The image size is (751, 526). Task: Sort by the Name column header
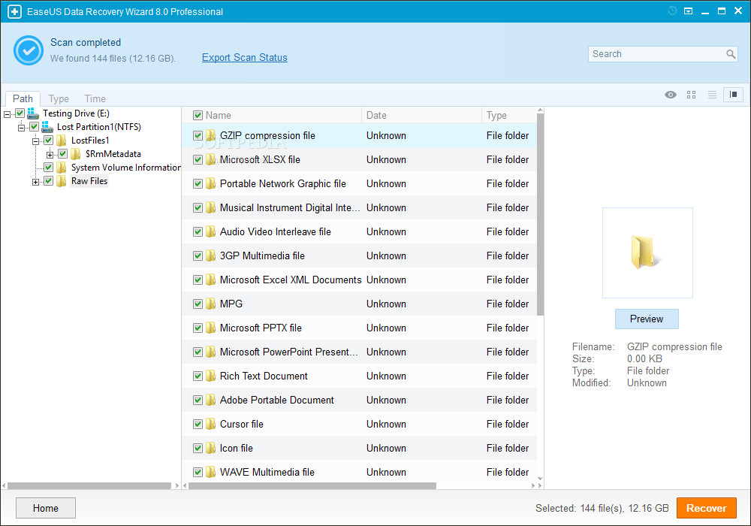(x=218, y=116)
